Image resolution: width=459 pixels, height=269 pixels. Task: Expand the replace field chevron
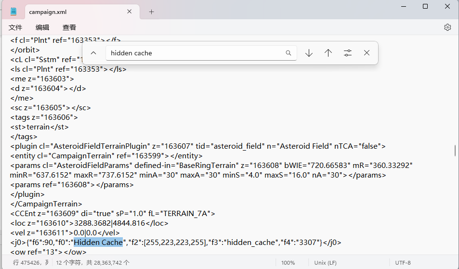click(94, 53)
